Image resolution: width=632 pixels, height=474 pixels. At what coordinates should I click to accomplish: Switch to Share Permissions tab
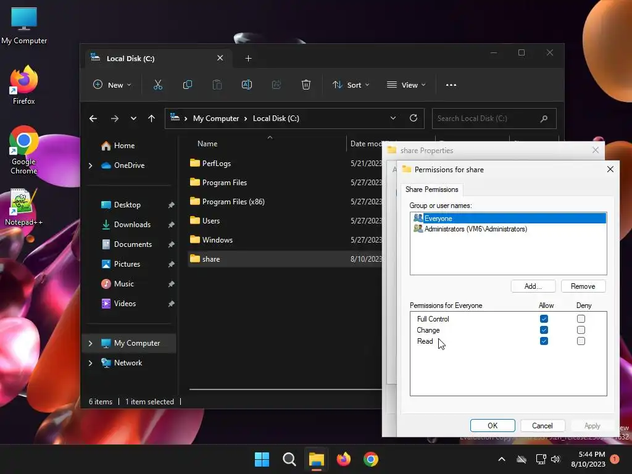tap(431, 189)
